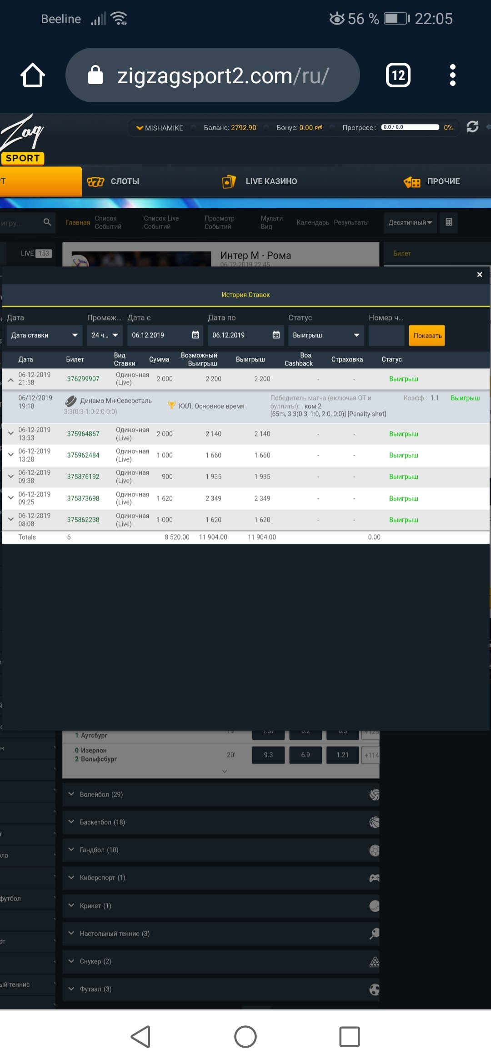491x1064 pixels.
Task: Click the refresh balance icon
Action: click(x=472, y=127)
